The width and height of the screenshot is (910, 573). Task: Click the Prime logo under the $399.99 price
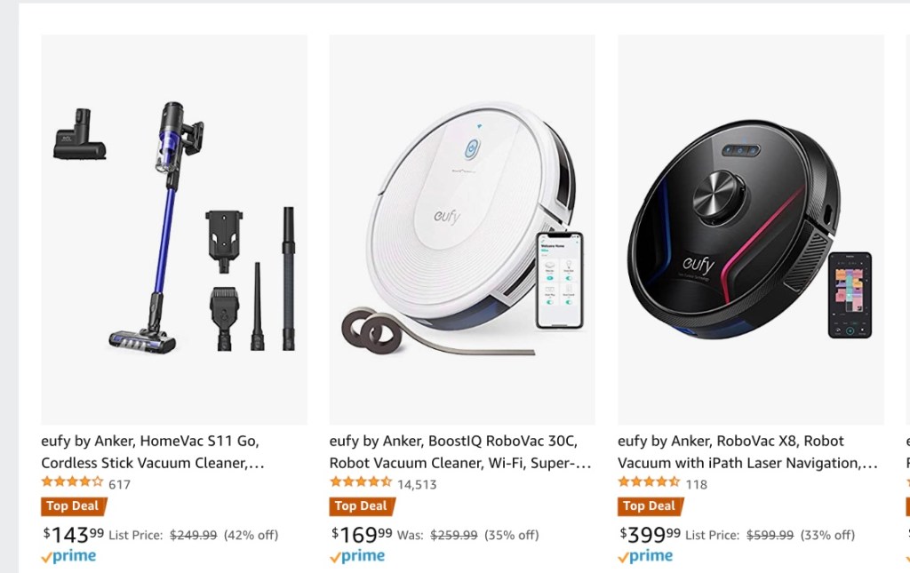point(645,556)
